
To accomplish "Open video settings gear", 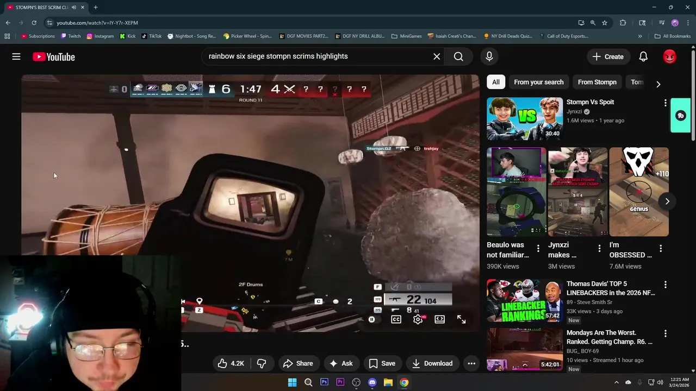I will (x=418, y=319).
